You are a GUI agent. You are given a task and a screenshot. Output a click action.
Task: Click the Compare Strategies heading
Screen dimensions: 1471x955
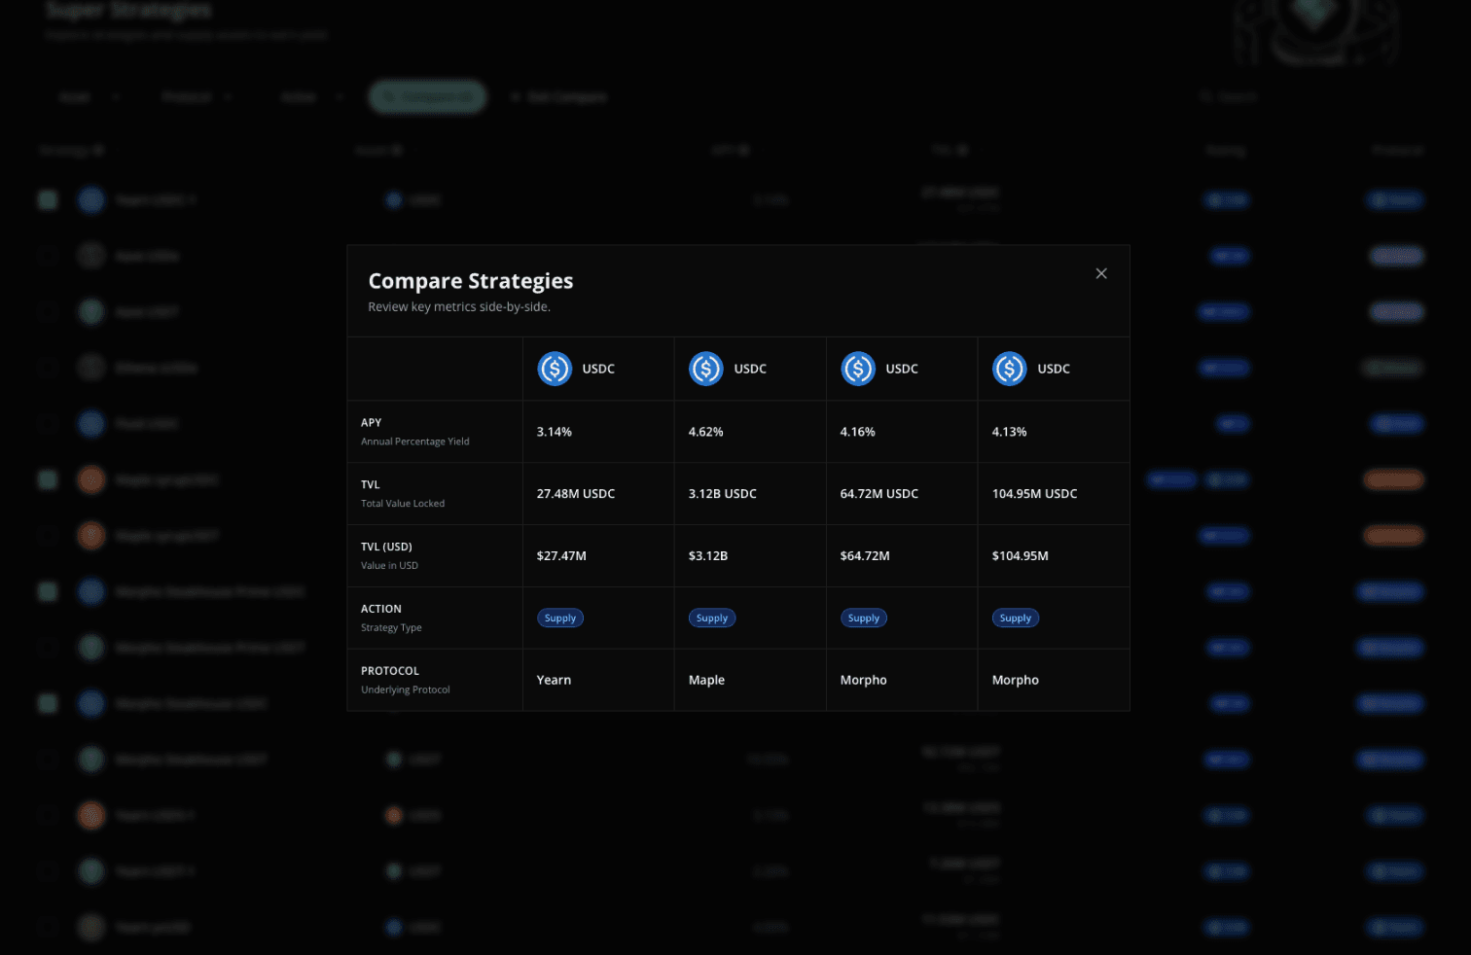(471, 281)
